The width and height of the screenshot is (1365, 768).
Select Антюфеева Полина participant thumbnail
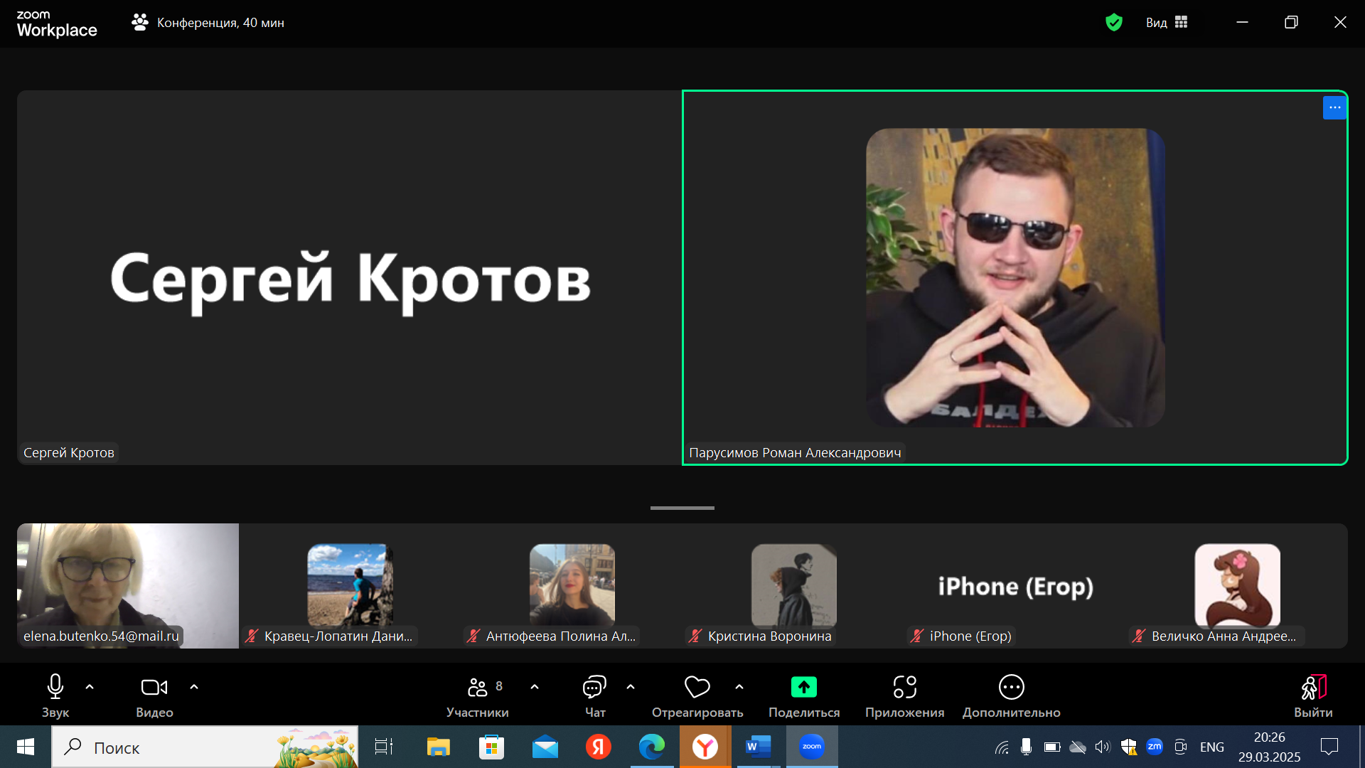(572, 586)
